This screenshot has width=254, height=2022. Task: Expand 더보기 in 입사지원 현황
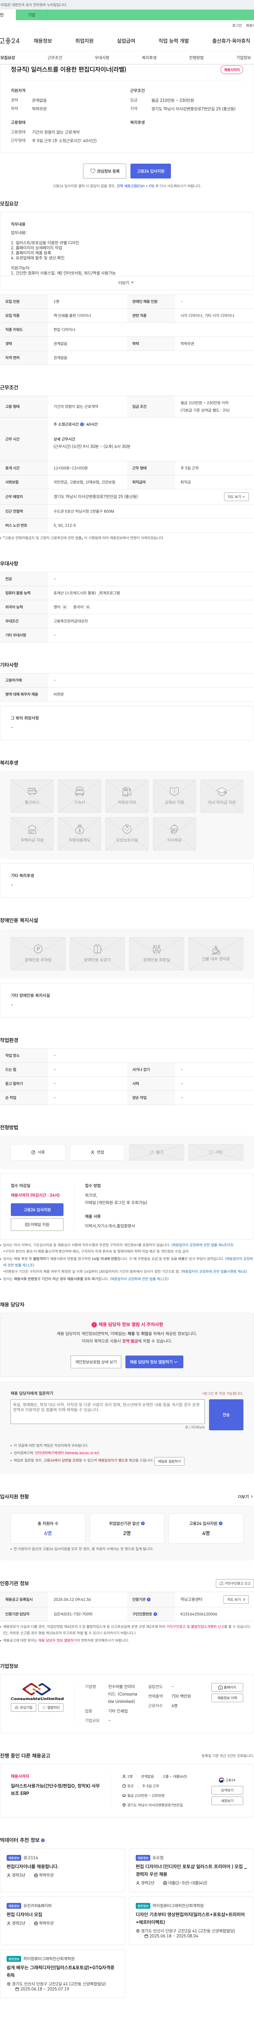pos(245,1497)
